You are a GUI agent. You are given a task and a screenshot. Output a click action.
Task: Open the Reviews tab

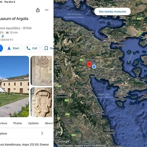(x=3, y=123)
